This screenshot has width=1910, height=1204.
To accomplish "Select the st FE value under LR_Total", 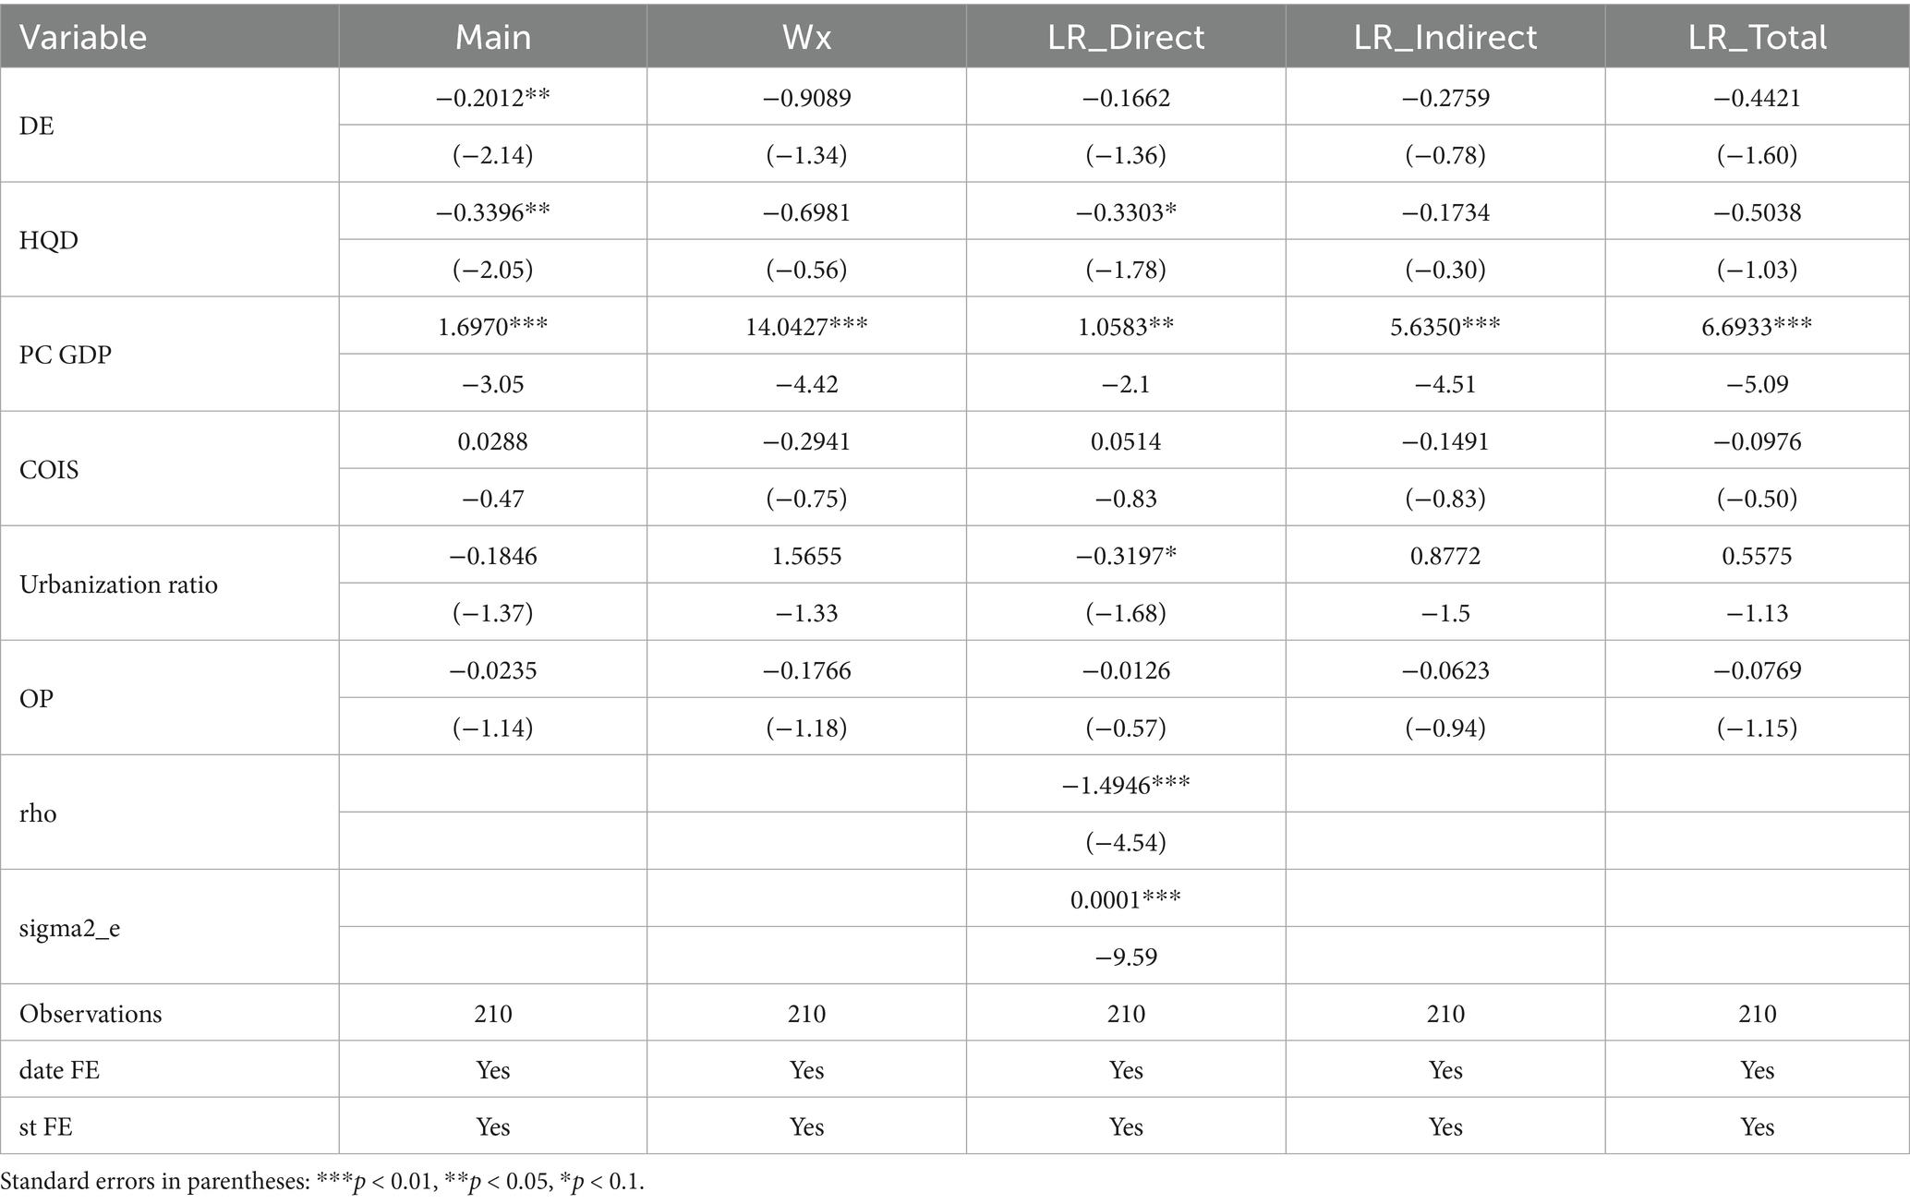I will coord(1757,1126).
